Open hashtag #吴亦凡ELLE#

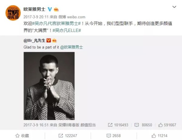pyautogui.click(x=67, y=30)
